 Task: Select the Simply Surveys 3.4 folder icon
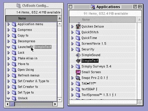pos(78,67)
